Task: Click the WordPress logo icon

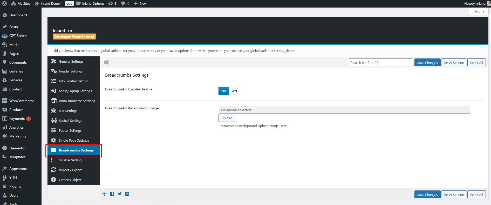Action: pos(4,3)
